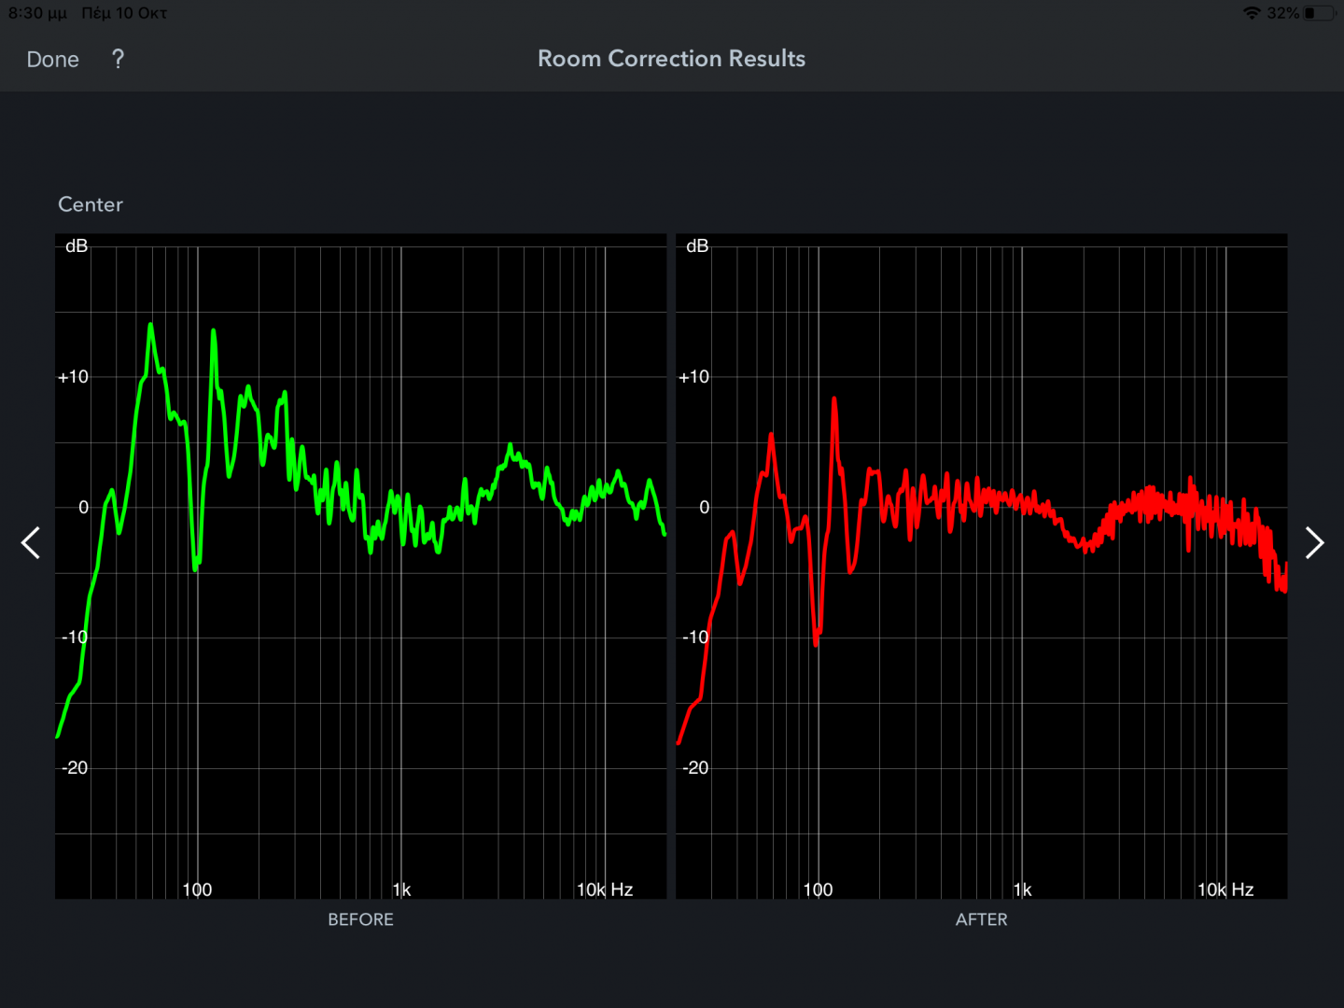The image size is (1344, 1008).
Task: Tap the BEFORE caption under left graph
Action: pyautogui.click(x=360, y=919)
